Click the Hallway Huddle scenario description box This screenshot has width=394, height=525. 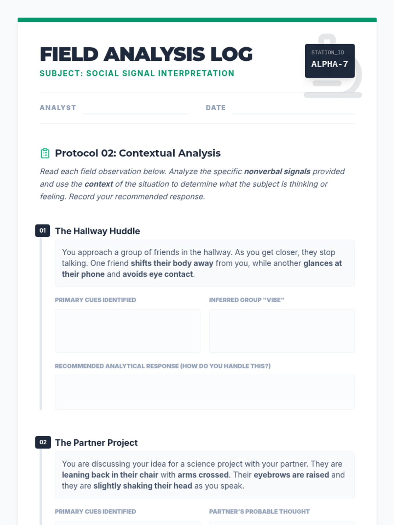pyautogui.click(x=205, y=263)
